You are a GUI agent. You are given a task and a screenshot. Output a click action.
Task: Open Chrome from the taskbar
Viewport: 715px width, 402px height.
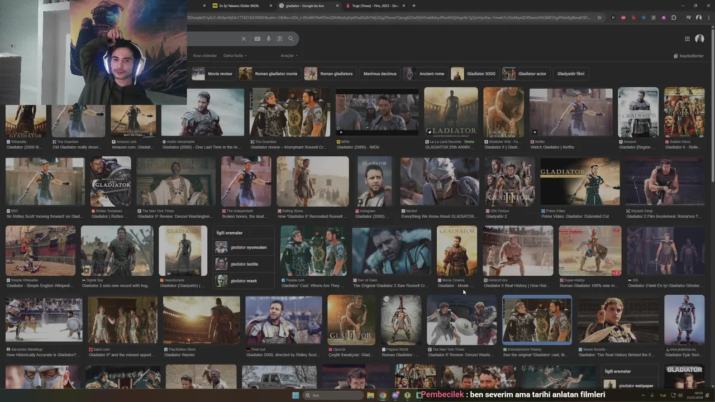[x=383, y=395]
